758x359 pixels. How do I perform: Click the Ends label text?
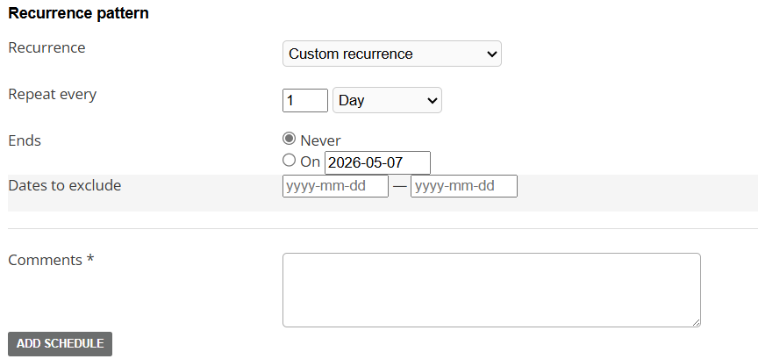pyautogui.click(x=25, y=140)
